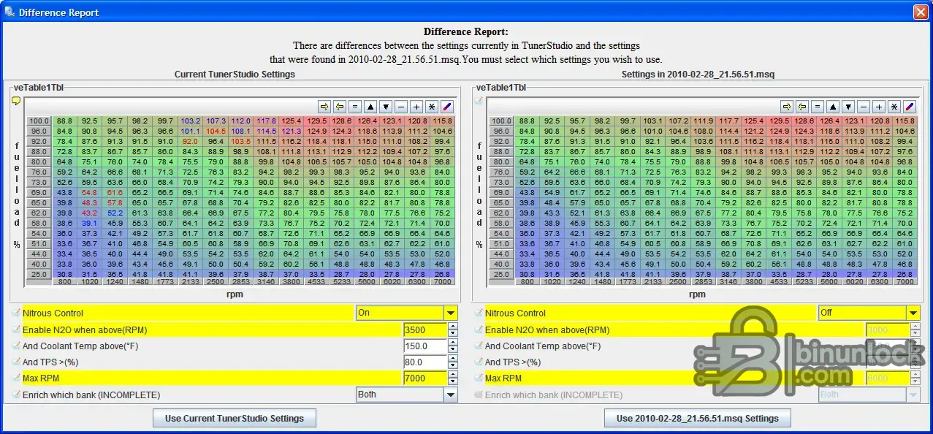The height and width of the screenshot is (434, 933).
Task: Click increase (up triangle) icon in current settings toolbar
Action: [x=370, y=106]
